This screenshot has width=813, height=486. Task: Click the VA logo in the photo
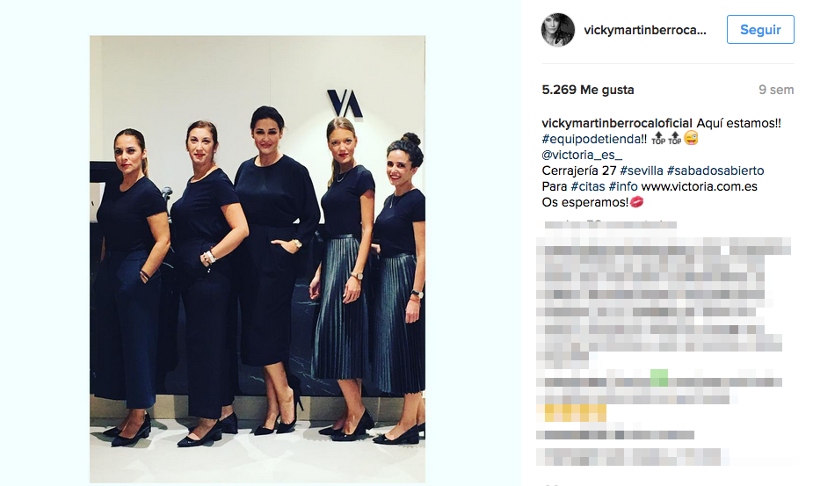click(345, 103)
